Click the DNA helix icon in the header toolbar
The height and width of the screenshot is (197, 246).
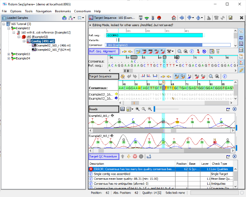coord(153,18)
